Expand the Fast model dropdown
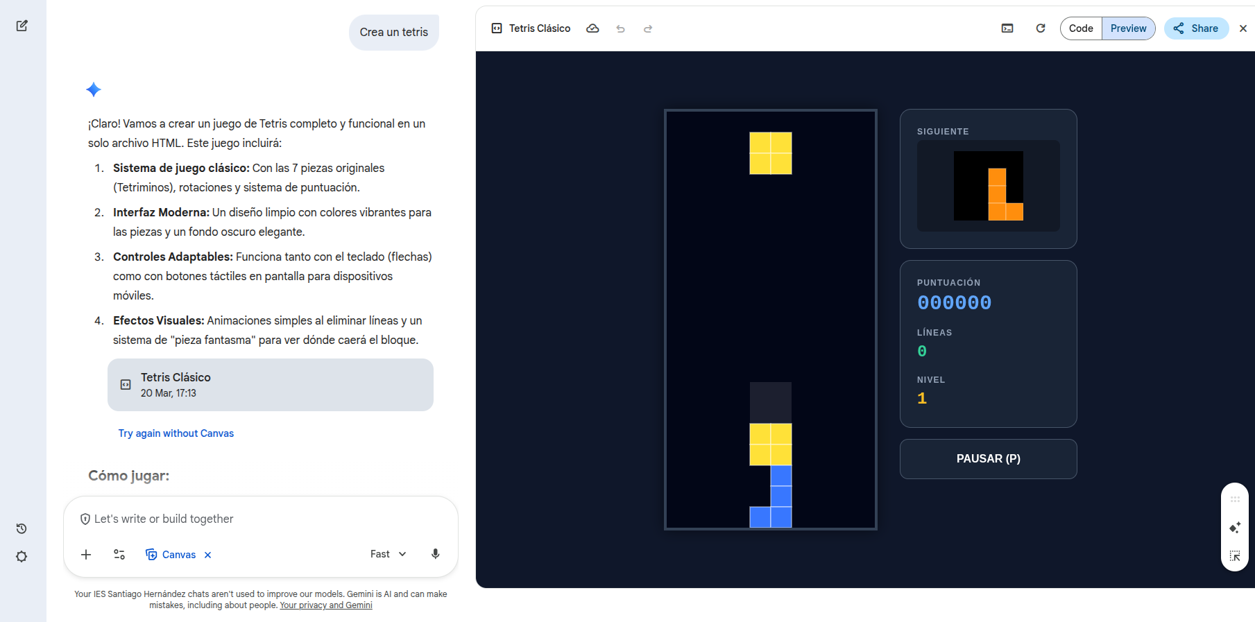The width and height of the screenshot is (1255, 622). pyautogui.click(x=388, y=554)
